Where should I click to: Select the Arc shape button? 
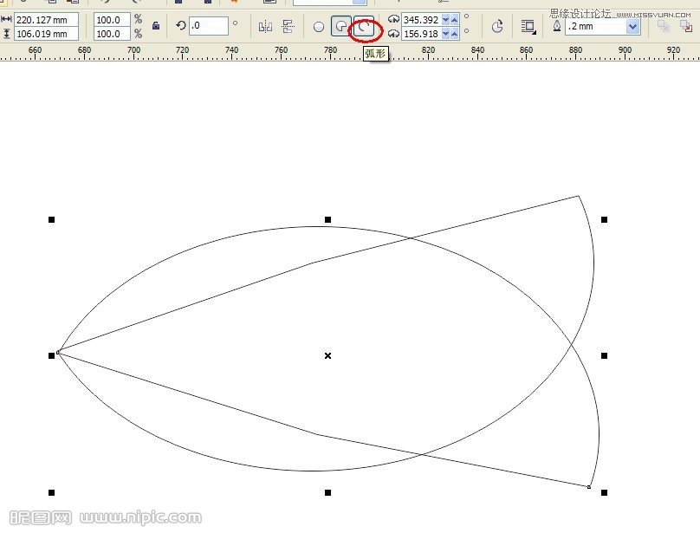tap(365, 27)
